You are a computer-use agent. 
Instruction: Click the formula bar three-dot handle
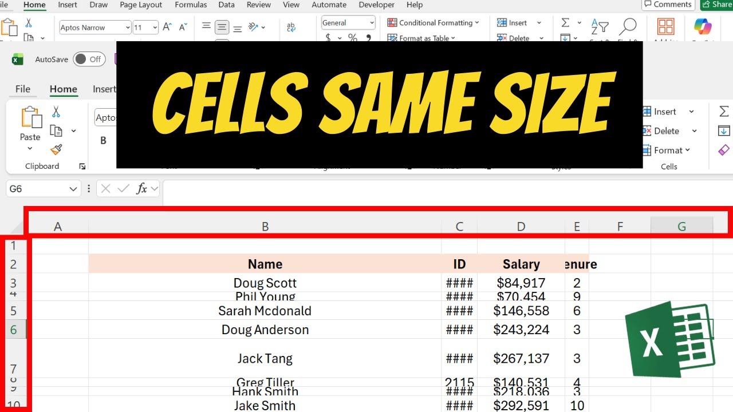[x=89, y=189]
